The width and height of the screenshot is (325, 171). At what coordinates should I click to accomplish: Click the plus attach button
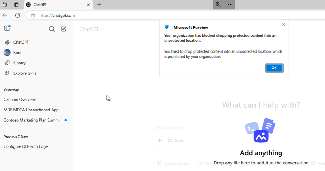[160, 140]
